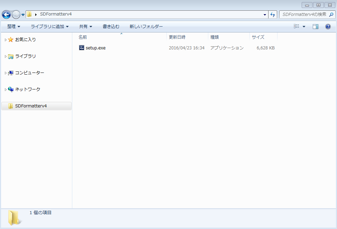Click the お気に入り star icon
The image size is (337, 229).
[x=10, y=39]
